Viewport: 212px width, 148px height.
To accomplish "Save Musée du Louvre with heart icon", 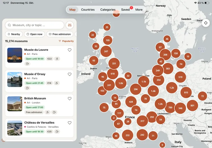I will pyautogui.click(x=69, y=50).
